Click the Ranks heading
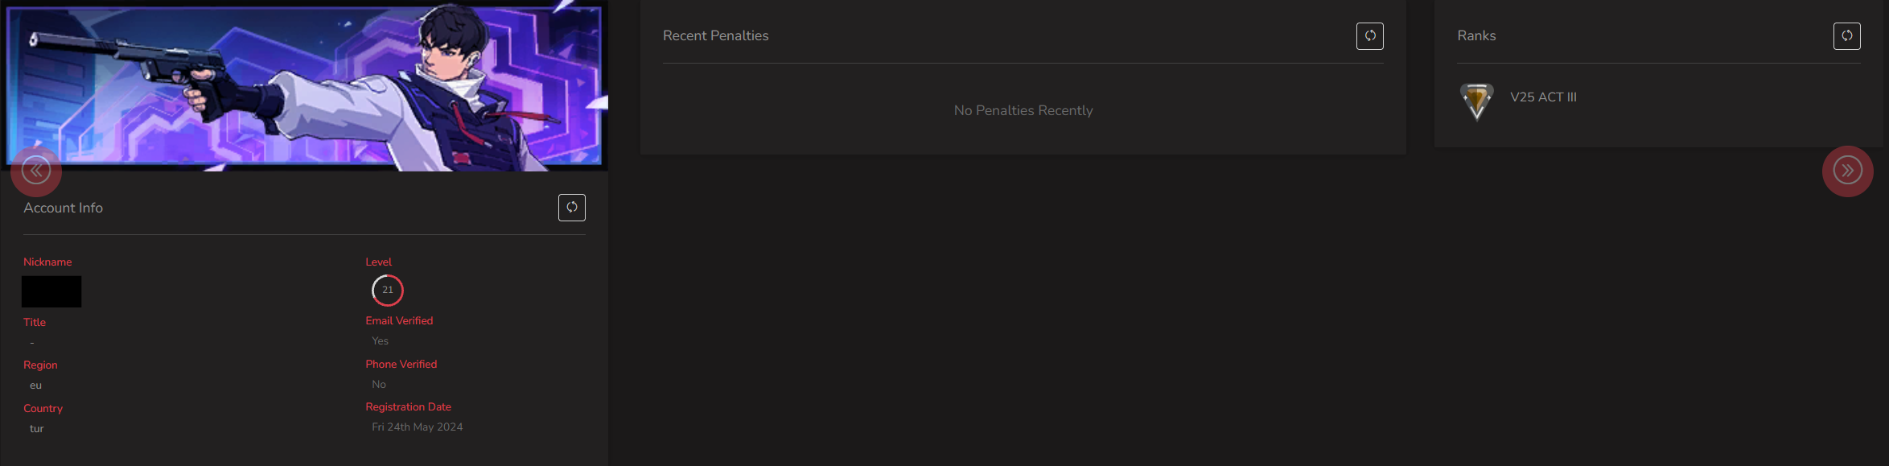This screenshot has width=1889, height=466. coord(1476,35)
